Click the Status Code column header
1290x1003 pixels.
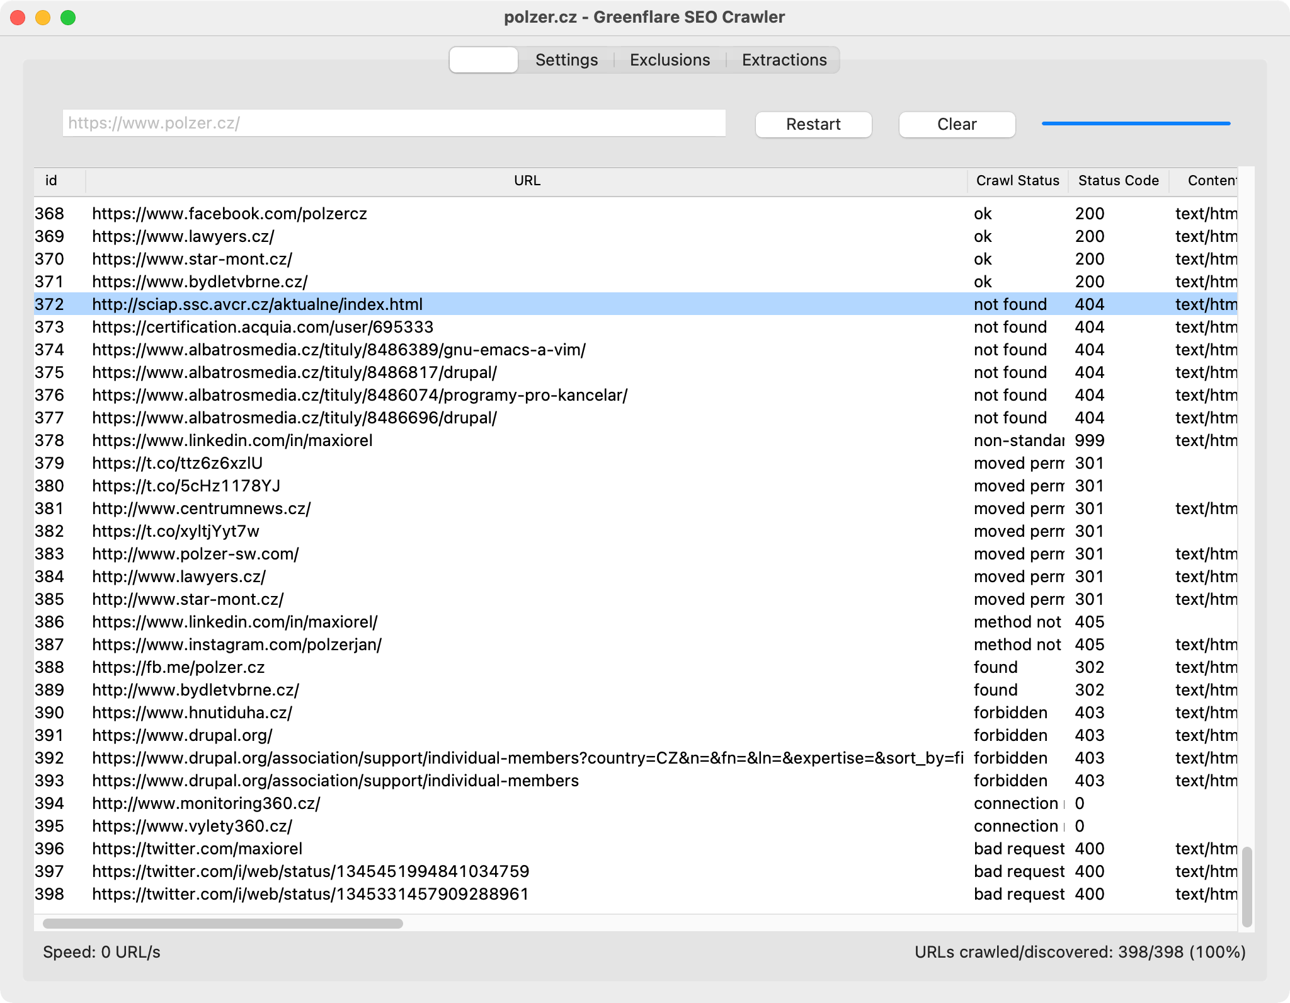(x=1118, y=181)
